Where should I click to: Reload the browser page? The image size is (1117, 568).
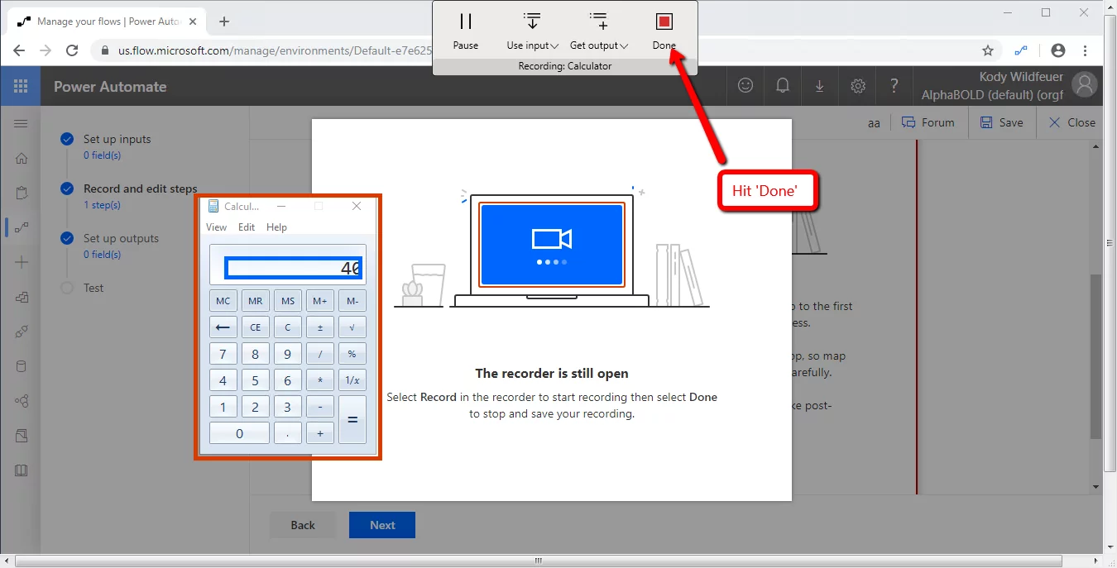72,50
